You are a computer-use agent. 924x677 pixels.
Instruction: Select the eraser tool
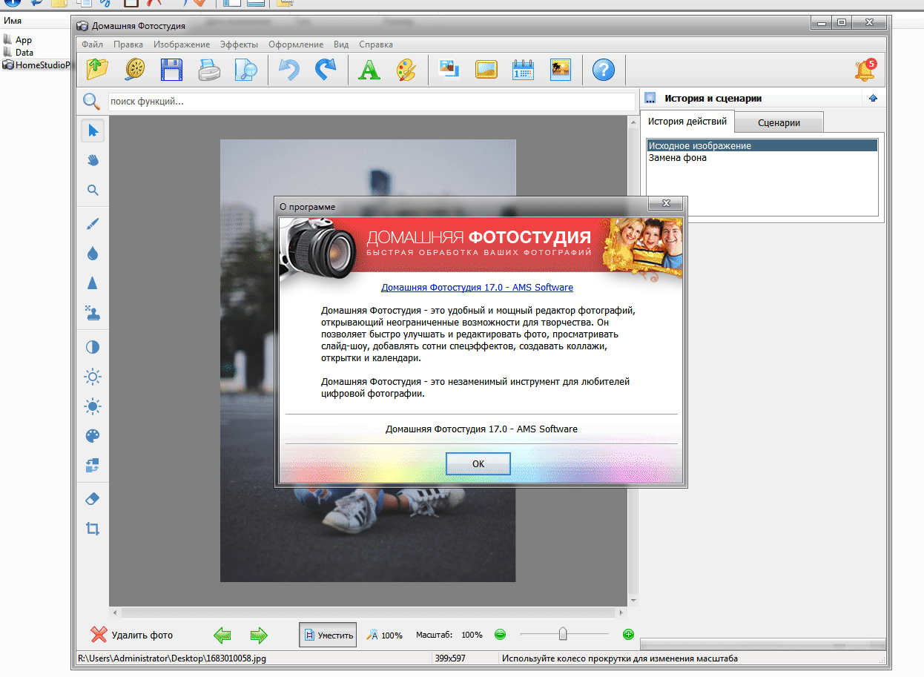[x=93, y=499]
